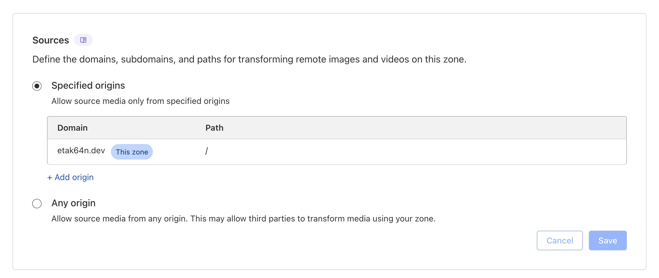
Task: Click the plus sign before Add origin
Action: (x=50, y=178)
